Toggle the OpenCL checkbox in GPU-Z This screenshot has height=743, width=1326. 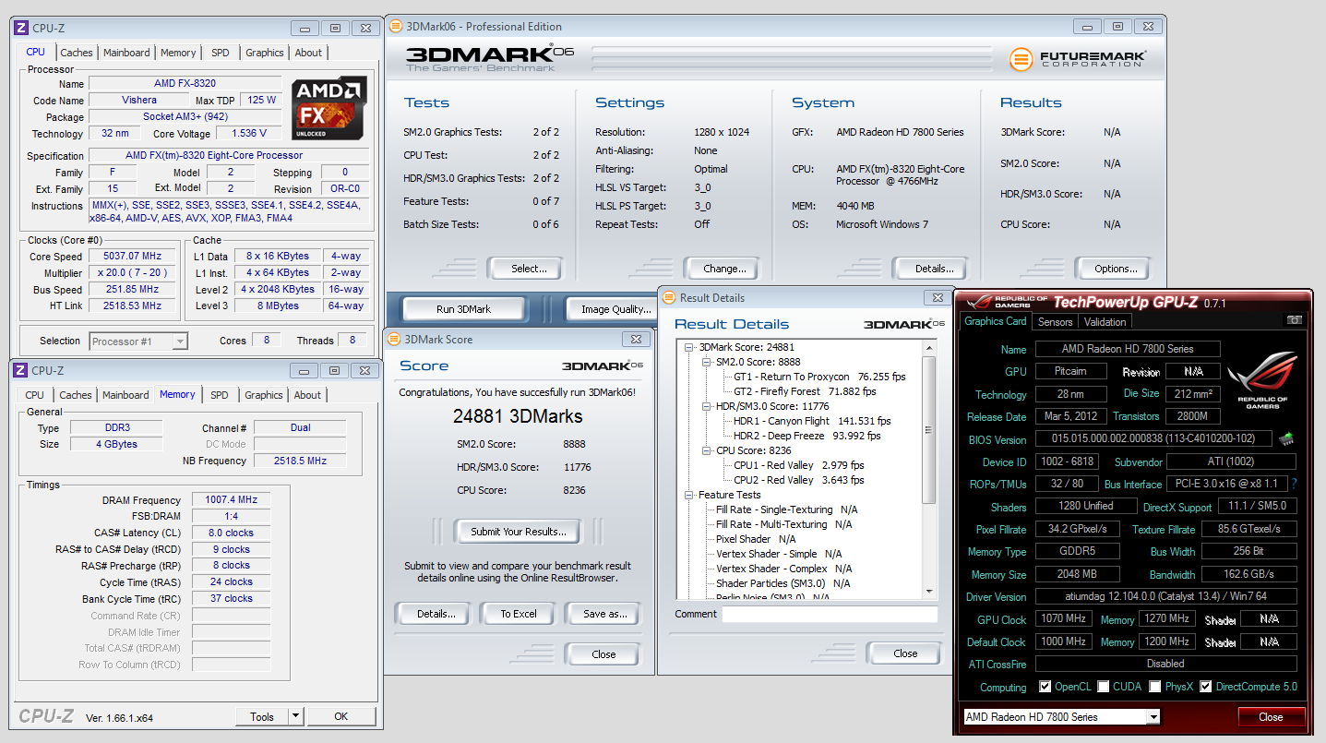[1045, 687]
